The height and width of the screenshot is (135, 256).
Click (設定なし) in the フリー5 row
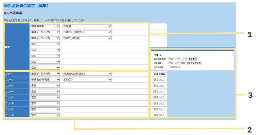pyautogui.click(x=158, y=97)
